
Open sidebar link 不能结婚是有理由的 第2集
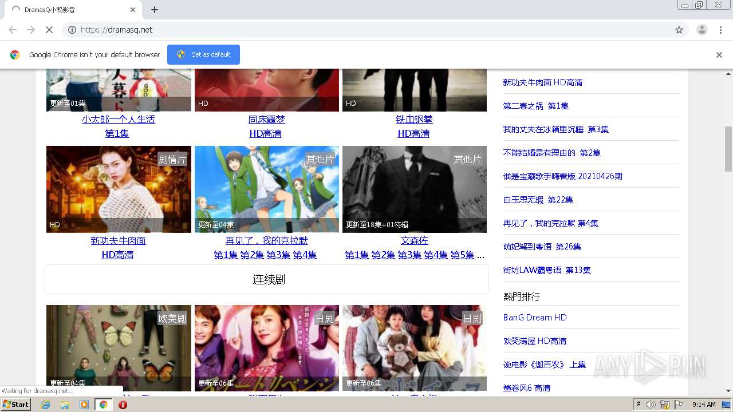(x=552, y=153)
